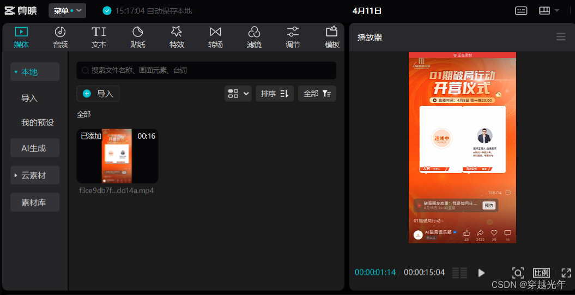Open the 菜单 dropdown menu
Viewport: 575px width, 295px height.
(x=68, y=11)
